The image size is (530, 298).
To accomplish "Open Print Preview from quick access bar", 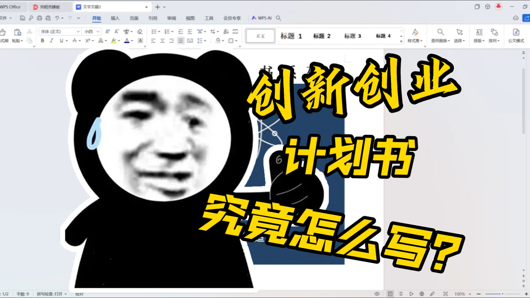I will point(48,18).
